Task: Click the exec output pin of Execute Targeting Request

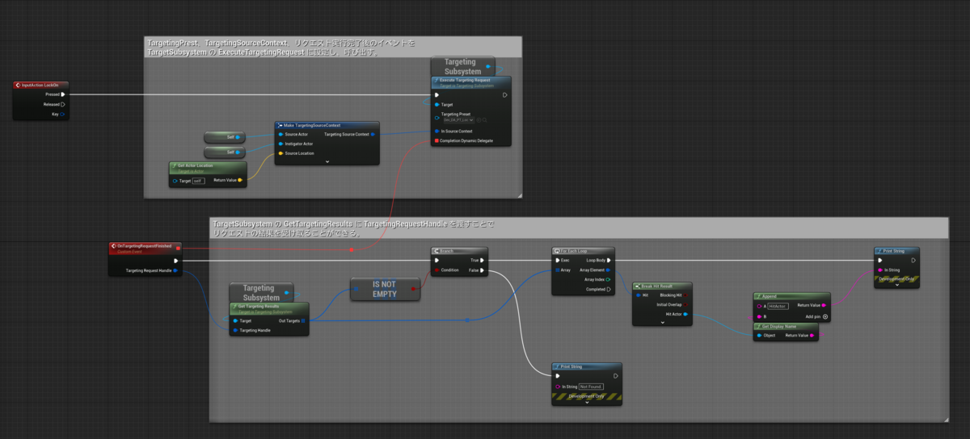Action: coord(505,94)
